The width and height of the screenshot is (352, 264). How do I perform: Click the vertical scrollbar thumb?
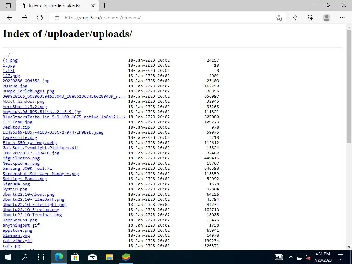[x=349, y=86]
